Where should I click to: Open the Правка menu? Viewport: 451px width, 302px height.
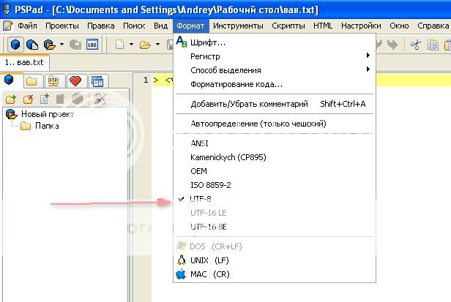click(x=101, y=26)
